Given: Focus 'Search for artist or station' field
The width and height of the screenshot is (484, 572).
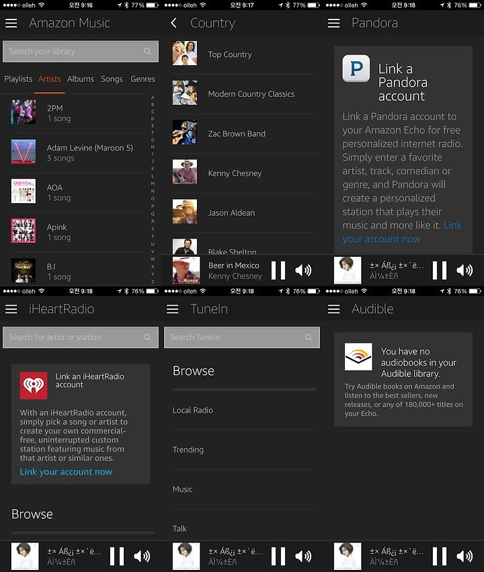Looking at the screenshot, I should point(81,337).
